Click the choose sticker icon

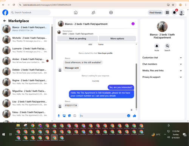pos(70,116)
